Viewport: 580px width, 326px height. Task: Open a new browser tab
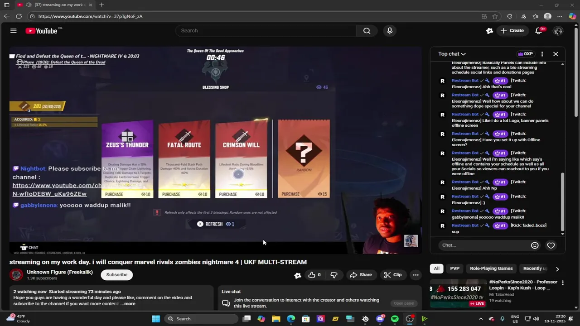(x=101, y=5)
